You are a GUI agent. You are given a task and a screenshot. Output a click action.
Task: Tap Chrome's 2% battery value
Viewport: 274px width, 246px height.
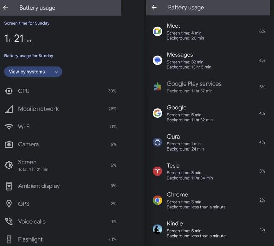point(262,200)
